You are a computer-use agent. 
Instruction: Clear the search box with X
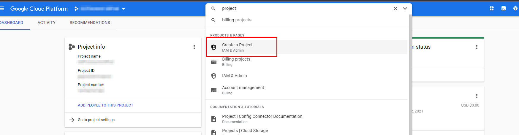point(395,9)
